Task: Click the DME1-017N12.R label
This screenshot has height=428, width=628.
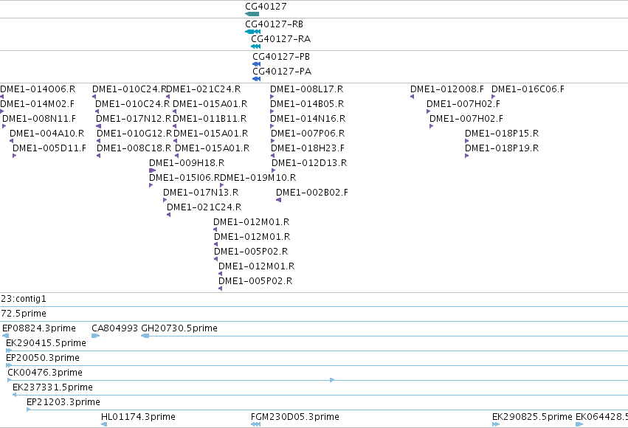Action: tap(134, 119)
